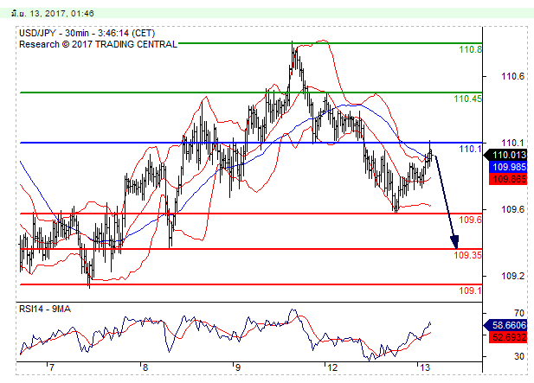Screen dimensions: 534x383
Task: Click the timestamp text above the chart
Action: click(x=42, y=12)
